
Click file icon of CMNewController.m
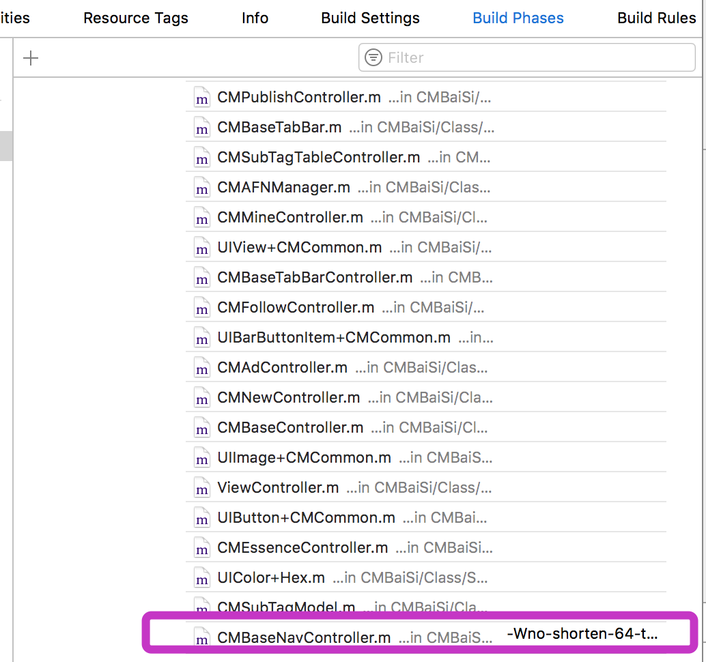201,397
